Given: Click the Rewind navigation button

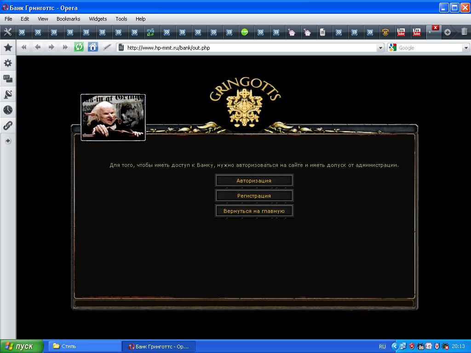Looking at the screenshot, I should coord(24,47).
